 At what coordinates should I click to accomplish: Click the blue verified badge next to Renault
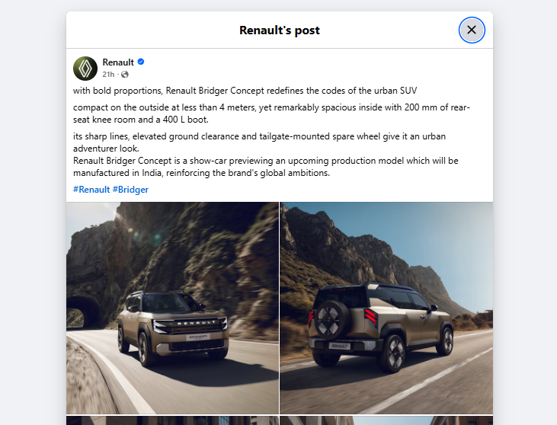[x=141, y=62]
